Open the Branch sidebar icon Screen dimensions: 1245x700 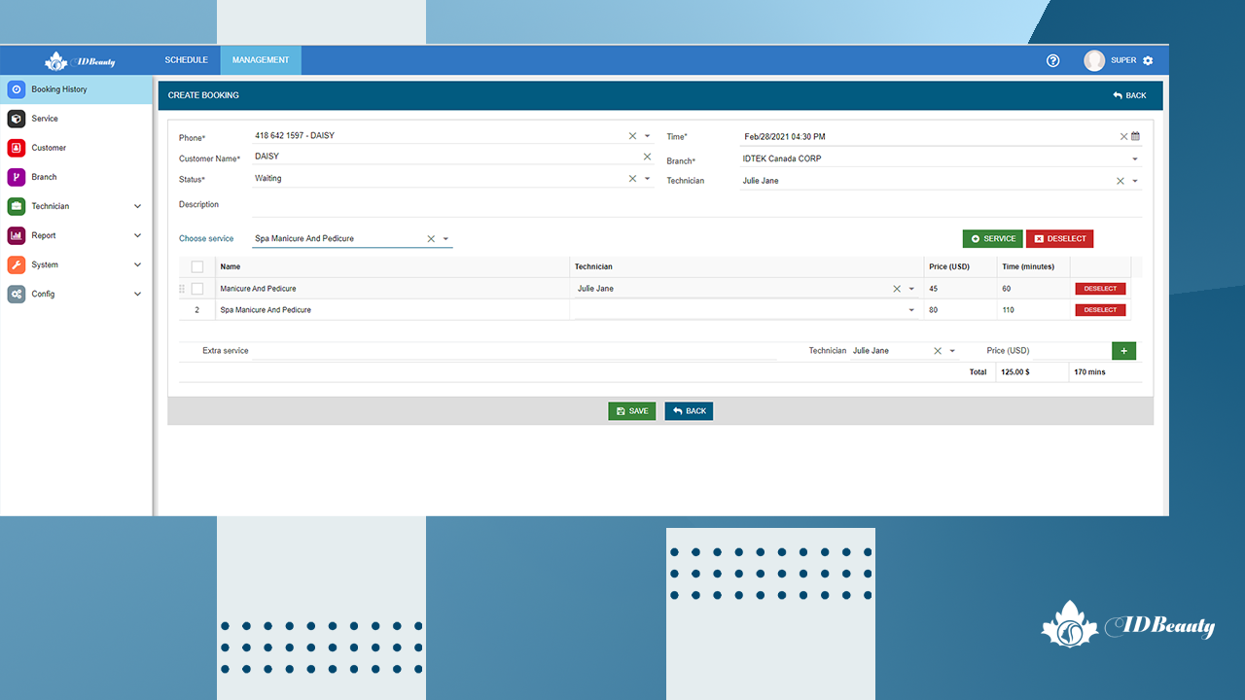(16, 177)
